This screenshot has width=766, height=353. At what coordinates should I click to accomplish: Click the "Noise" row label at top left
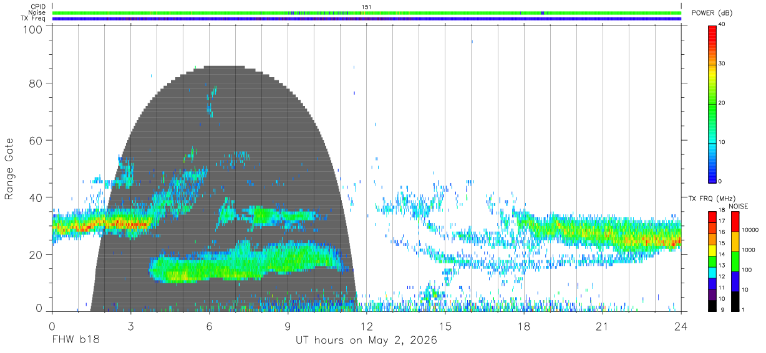coord(37,13)
